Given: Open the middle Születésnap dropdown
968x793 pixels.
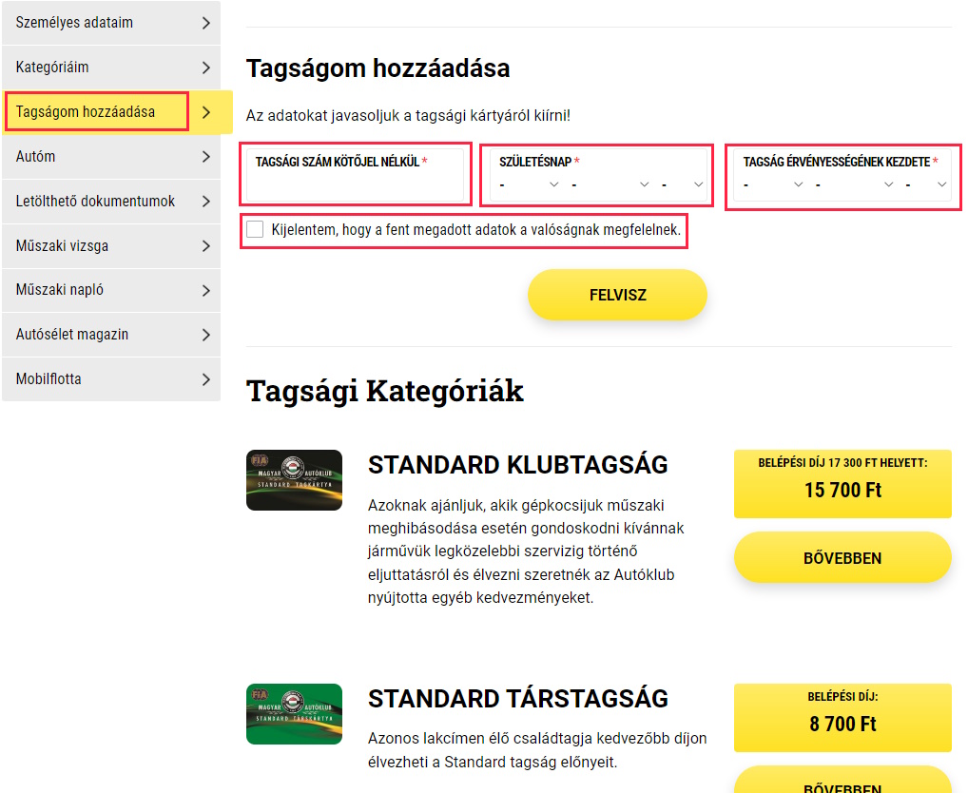Looking at the screenshot, I should tap(610, 184).
